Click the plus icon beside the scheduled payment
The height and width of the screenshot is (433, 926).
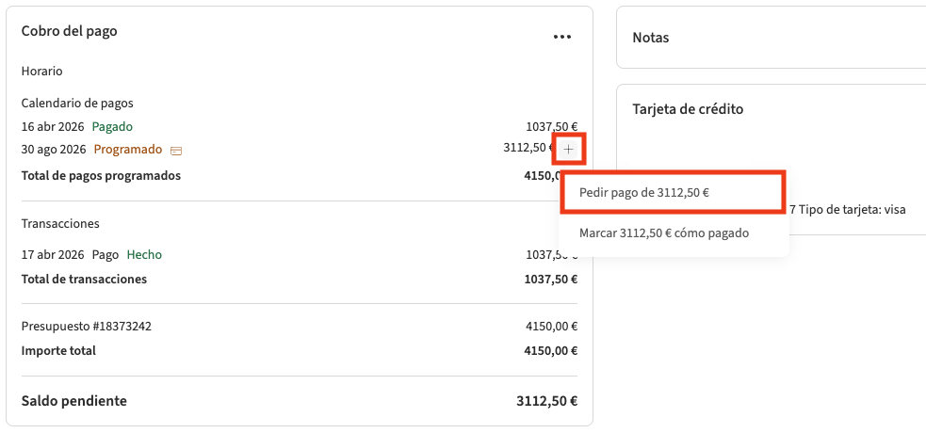[x=568, y=149]
